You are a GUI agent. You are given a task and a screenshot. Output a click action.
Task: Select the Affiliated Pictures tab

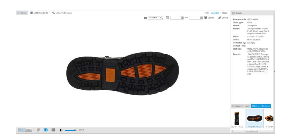(x=261, y=106)
